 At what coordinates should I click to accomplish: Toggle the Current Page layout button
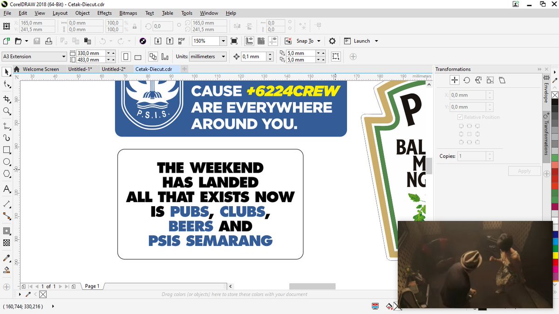click(164, 56)
